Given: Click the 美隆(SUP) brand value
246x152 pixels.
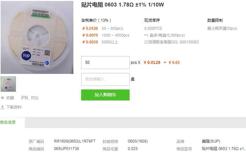Looking at the screenshot, I should 211,141.
